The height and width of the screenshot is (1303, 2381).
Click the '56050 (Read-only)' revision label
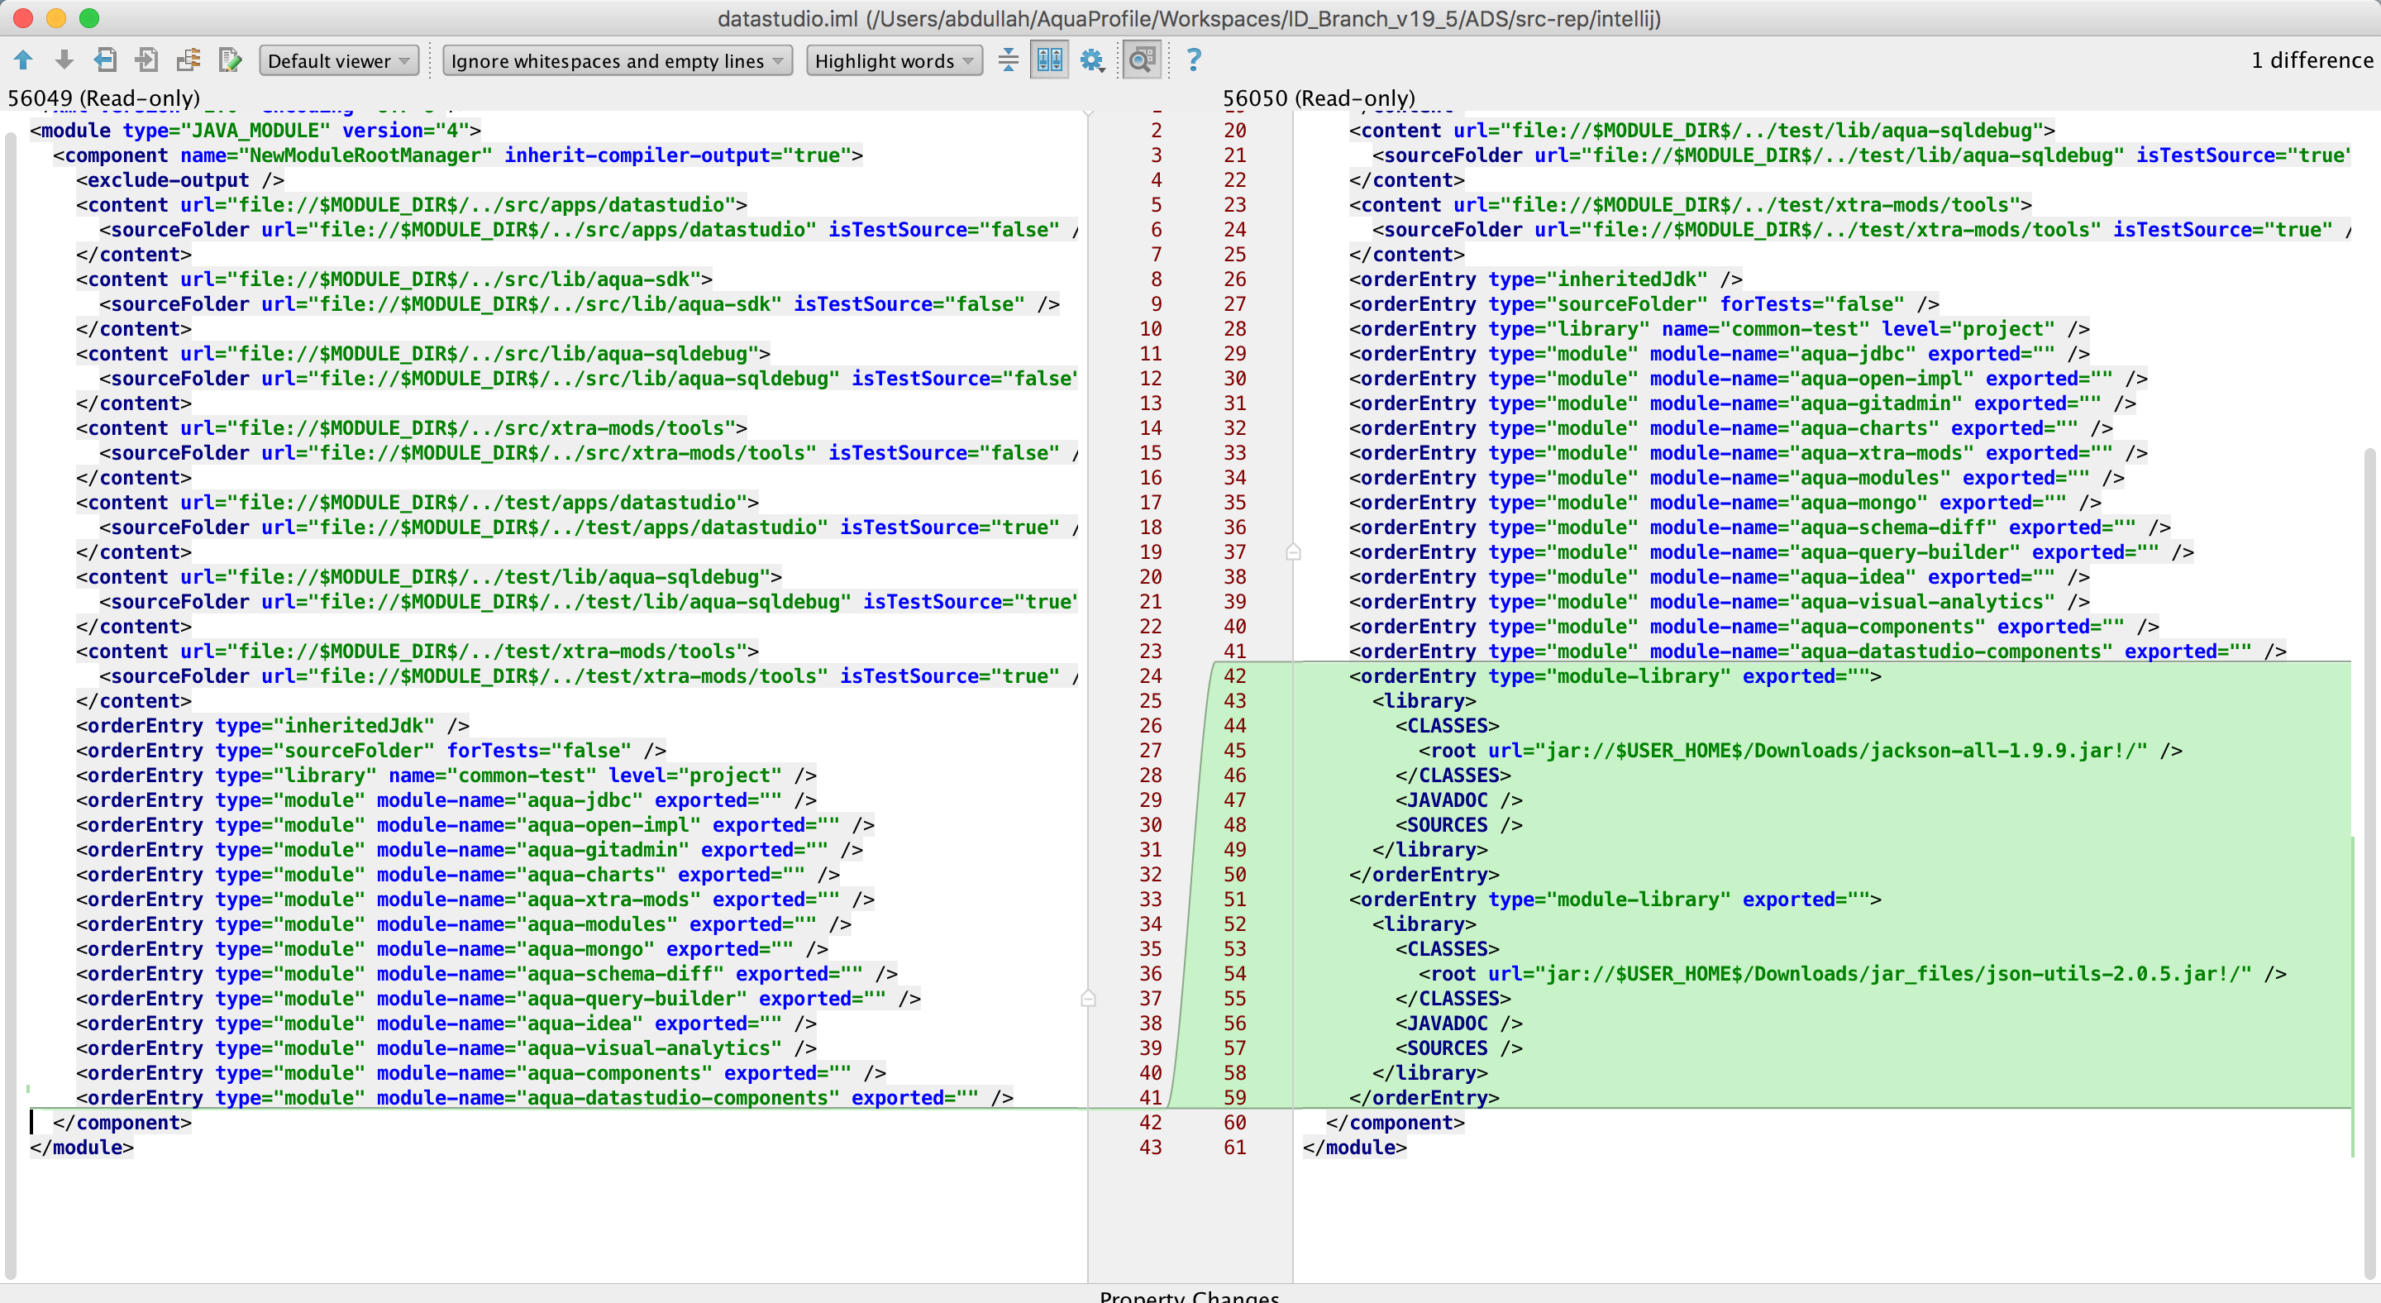tap(1319, 98)
